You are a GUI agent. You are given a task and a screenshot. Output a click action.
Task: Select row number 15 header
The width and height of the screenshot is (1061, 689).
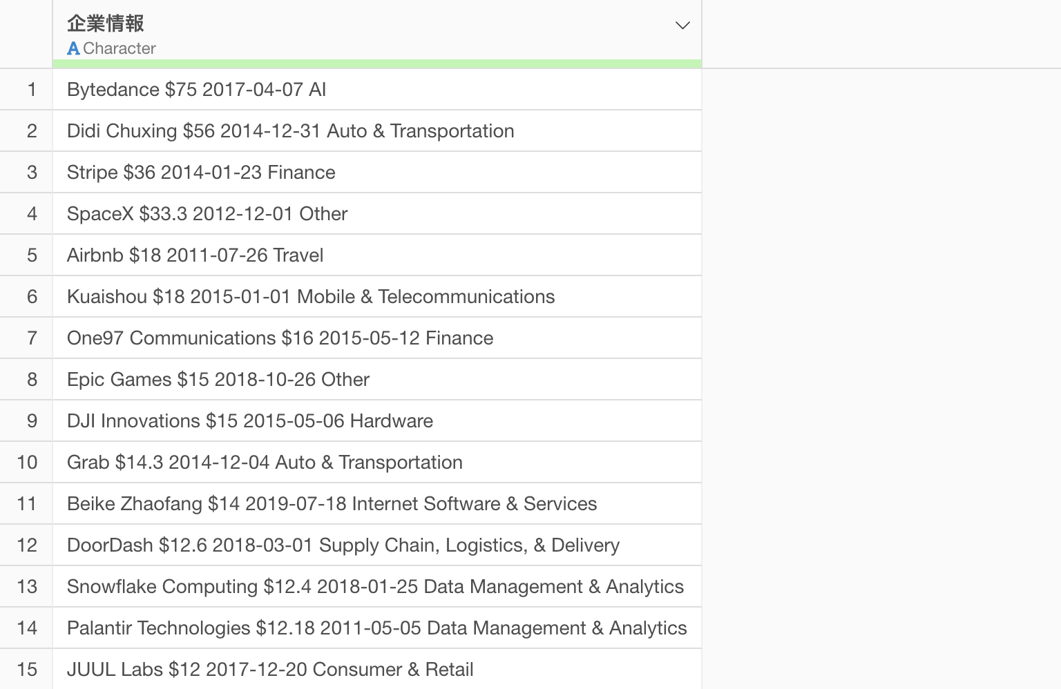click(x=27, y=670)
